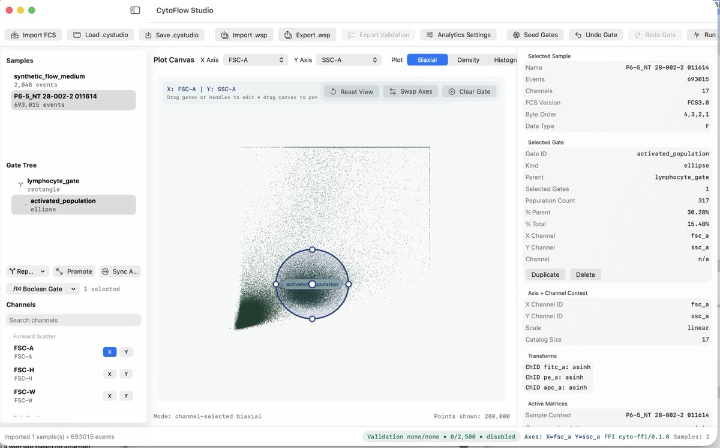Viewport: 720px width, 448px height.
Task: Click the FCS Version value FCS3.0
Action: 698,103
